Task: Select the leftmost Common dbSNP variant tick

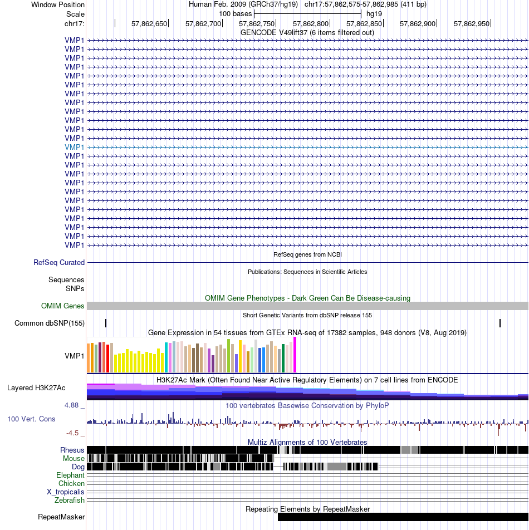Action: click(x=106, y=323)
